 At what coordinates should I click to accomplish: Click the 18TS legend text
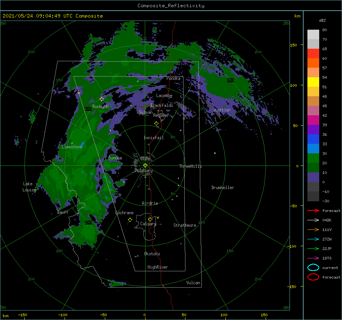327,258
